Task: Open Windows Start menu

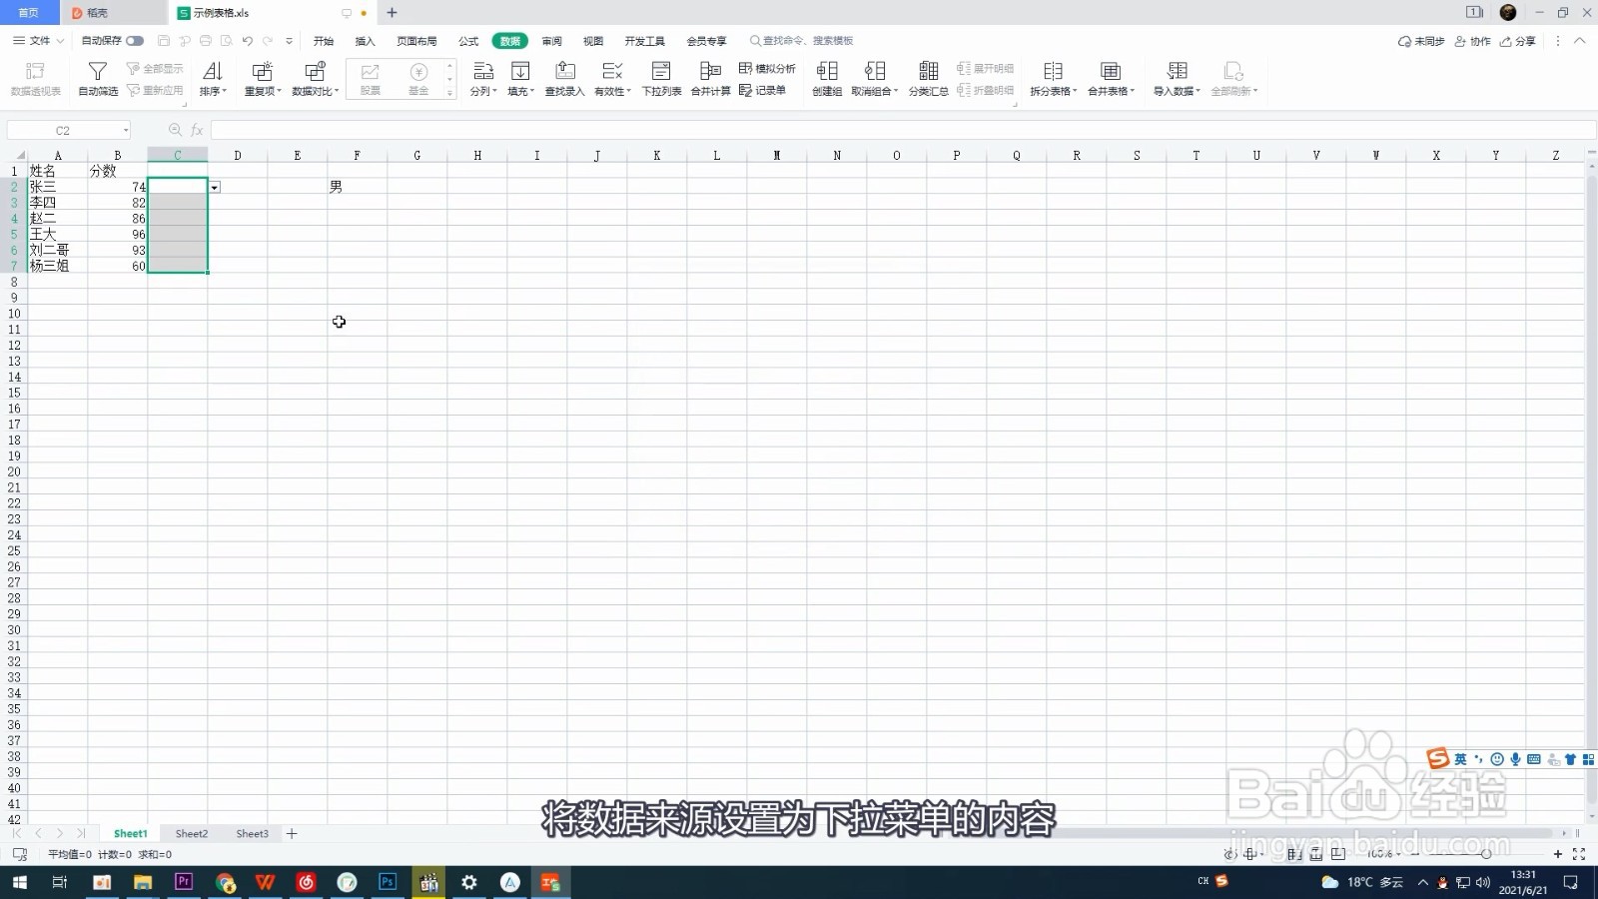Action: point(19,882)
